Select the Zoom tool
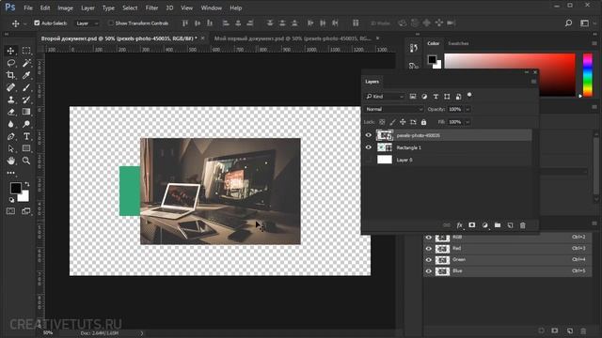This screenshot has height=338, width=602. [26, 161]
